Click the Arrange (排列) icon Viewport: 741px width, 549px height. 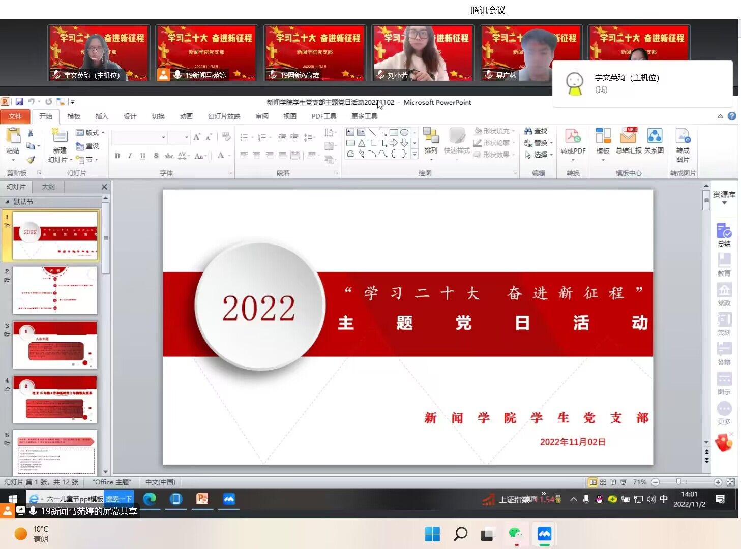[431, 136]
